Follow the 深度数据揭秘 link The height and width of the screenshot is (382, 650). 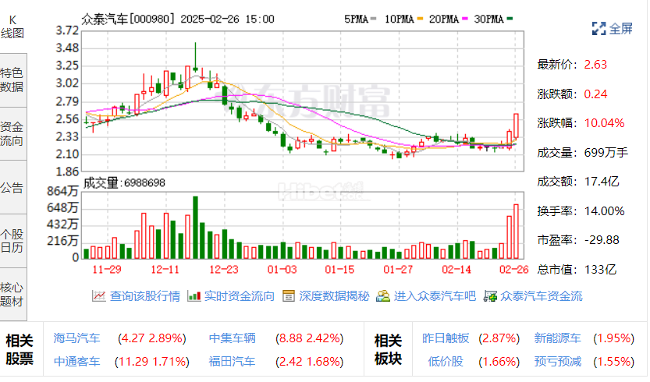tap(334, 296)
